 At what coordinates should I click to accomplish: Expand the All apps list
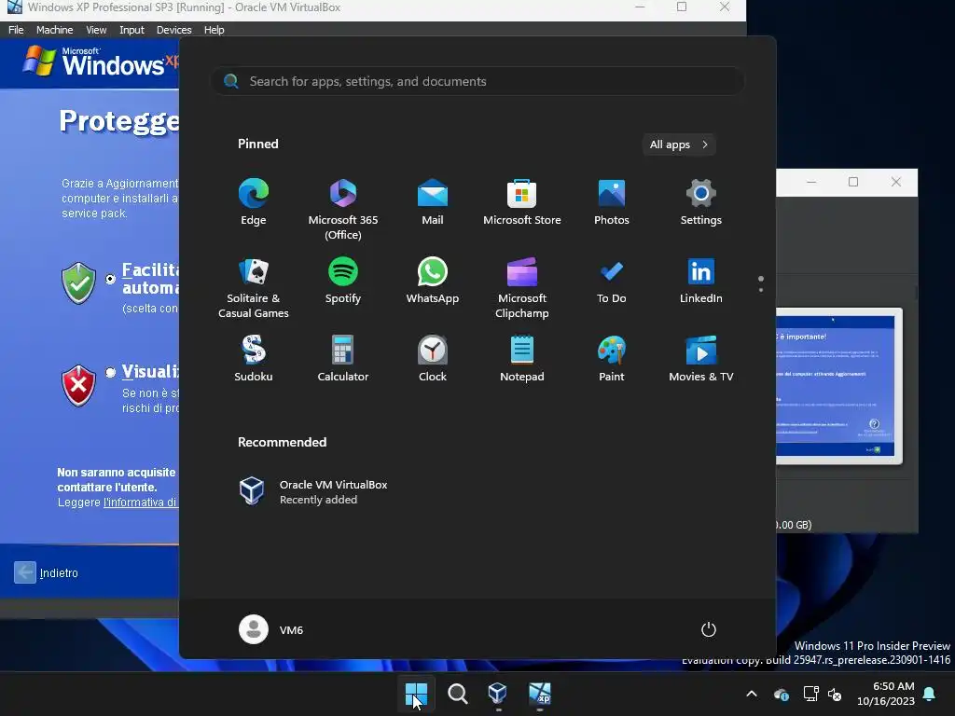(x=679, y=145)
